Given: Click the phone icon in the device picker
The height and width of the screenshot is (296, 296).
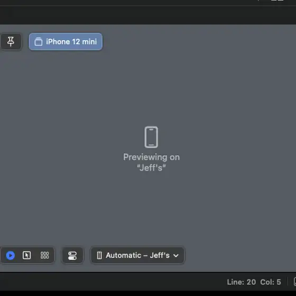Looking at the screenshot, I should coord(99,255).
